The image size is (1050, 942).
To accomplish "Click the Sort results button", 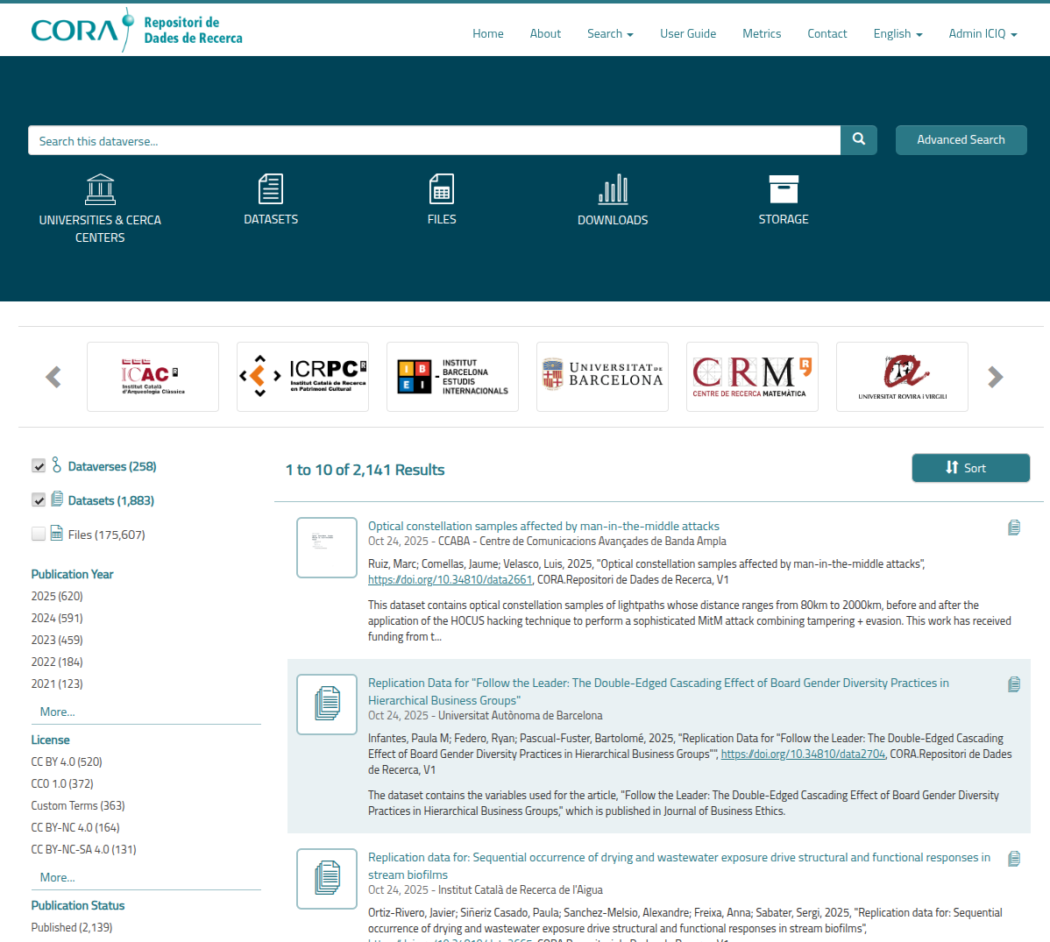I will (x=970, y=468).
